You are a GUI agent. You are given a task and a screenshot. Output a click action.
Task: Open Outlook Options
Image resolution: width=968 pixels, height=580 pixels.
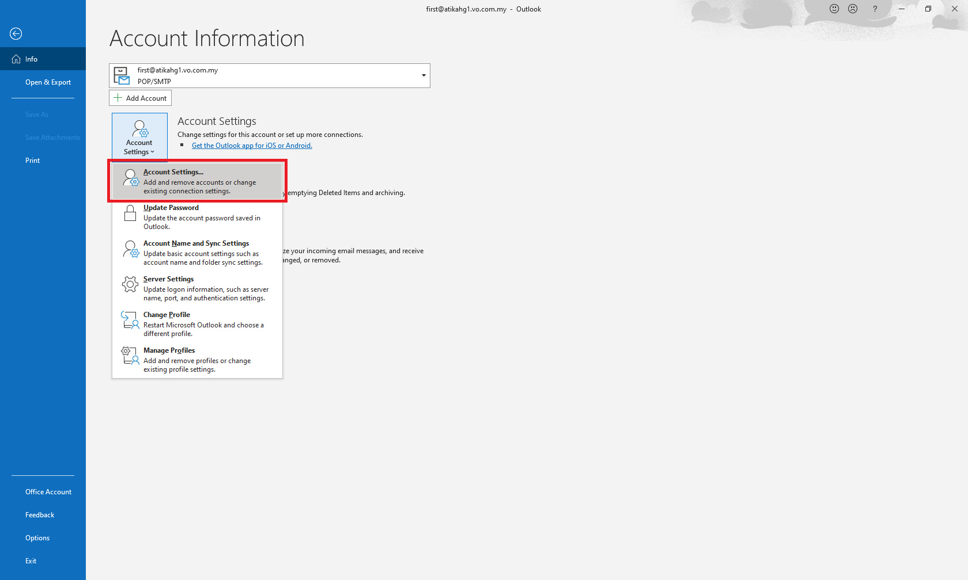(37, 538)
